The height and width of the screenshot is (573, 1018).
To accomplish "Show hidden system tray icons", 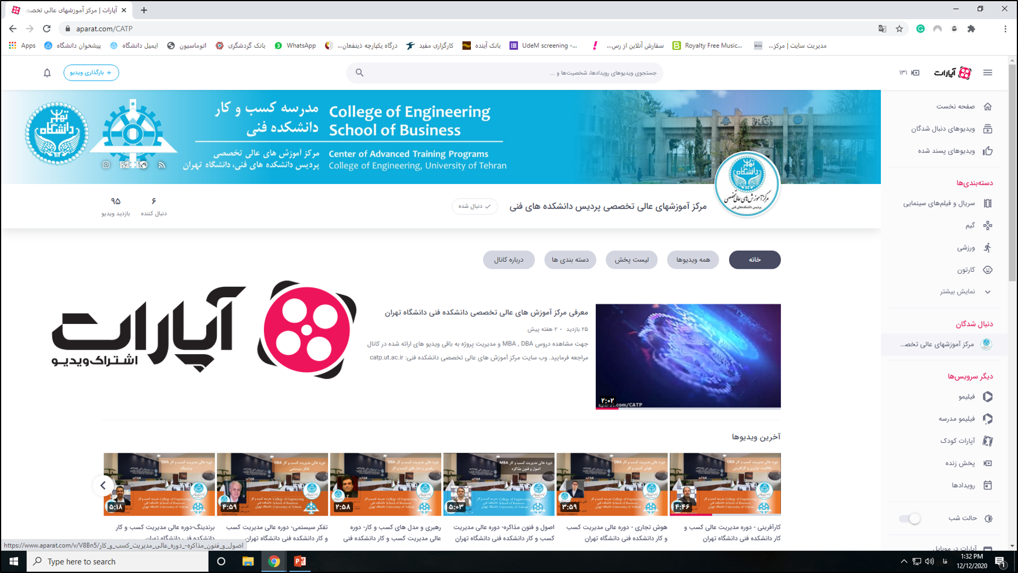I will [x=903, y=561].
